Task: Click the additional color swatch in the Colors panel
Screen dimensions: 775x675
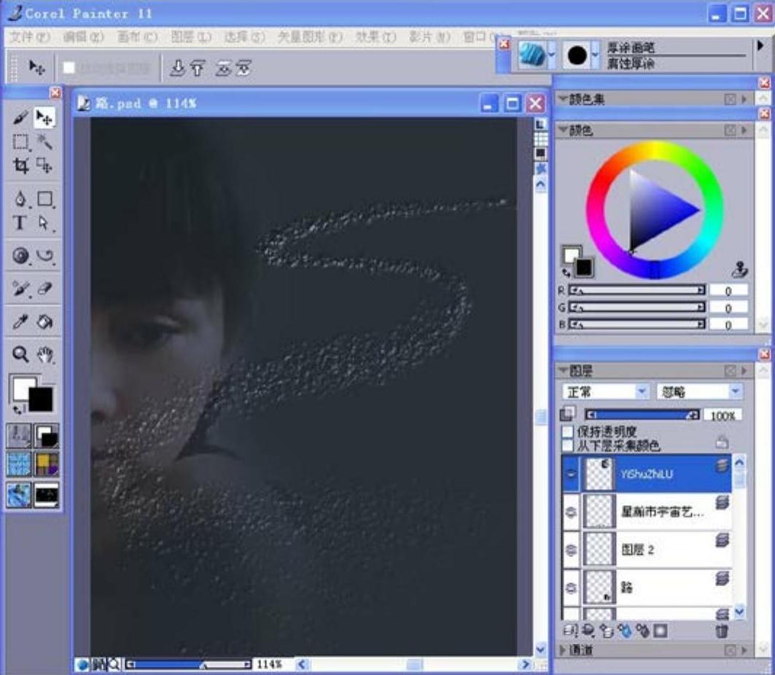Action: (x=584, y=268)
